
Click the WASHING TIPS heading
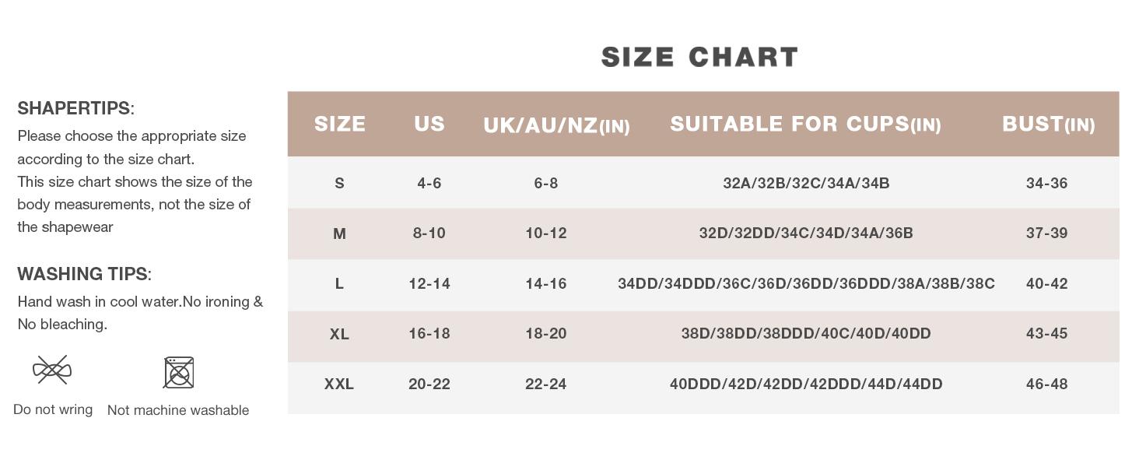pyautogui.click(x=84, y=274)
